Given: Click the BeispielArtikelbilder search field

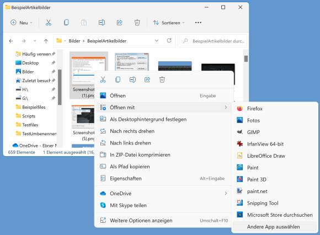Looking at the screenshot, I should [213, 41].
